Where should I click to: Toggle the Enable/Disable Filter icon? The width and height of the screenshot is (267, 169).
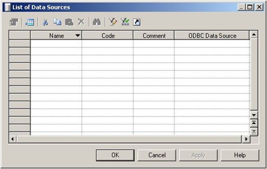pyautogui.click(x=125, y=22)
